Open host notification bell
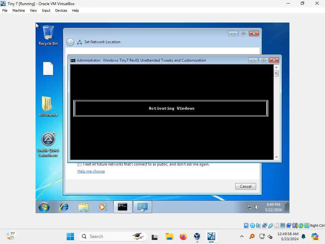 [x=303, y=236]
